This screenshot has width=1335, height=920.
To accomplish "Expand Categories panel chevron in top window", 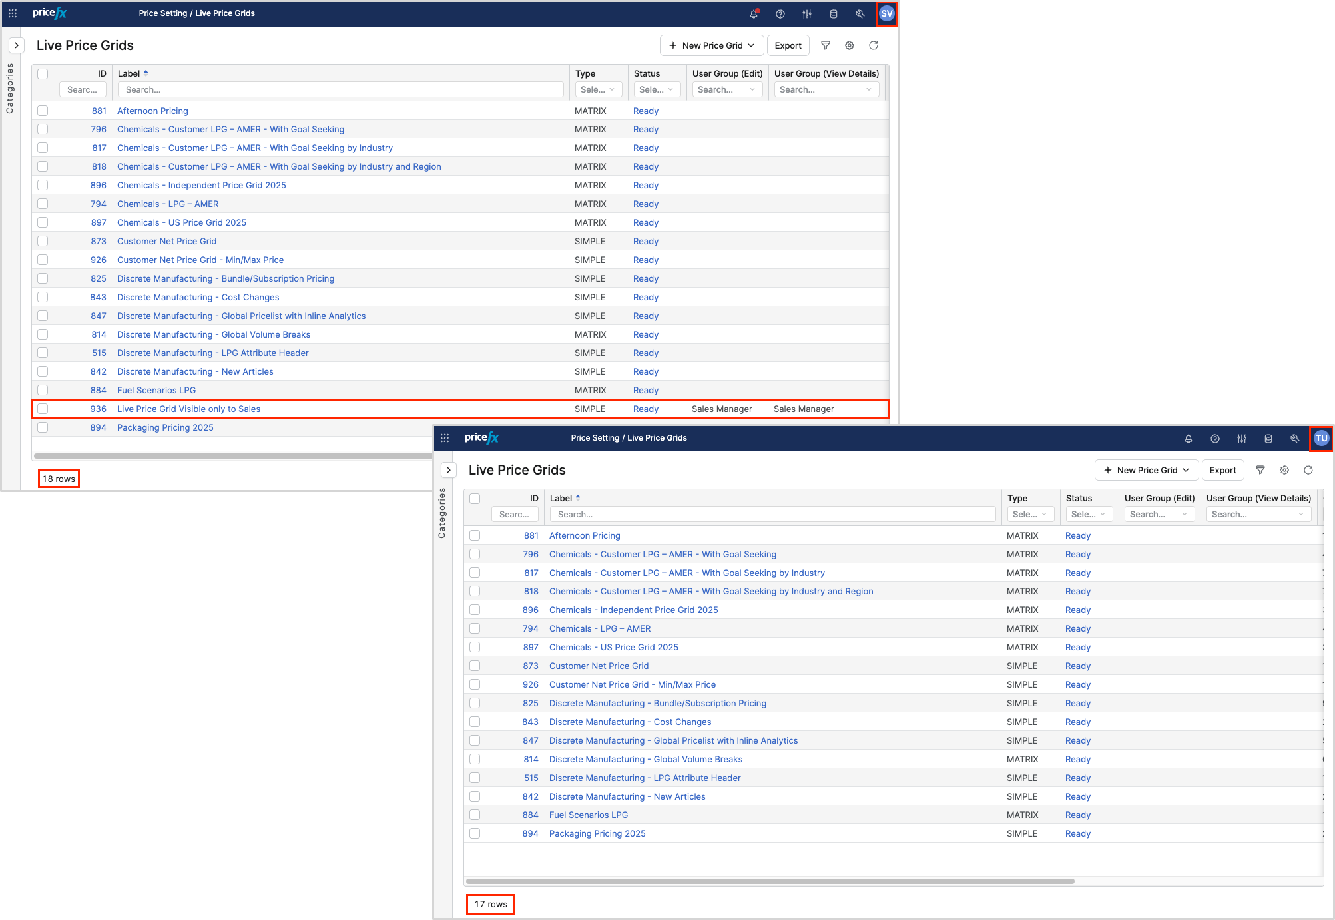I will [x=17, y=45].
